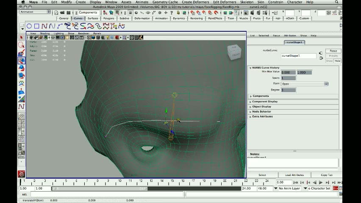Pick the Lasso select tool

pos(22,45)
